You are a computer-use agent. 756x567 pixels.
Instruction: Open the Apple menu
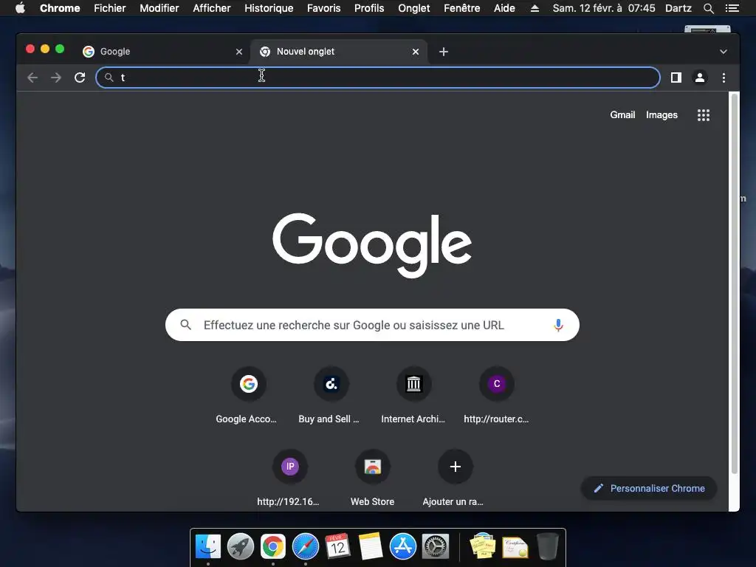(x=20, y=7)
